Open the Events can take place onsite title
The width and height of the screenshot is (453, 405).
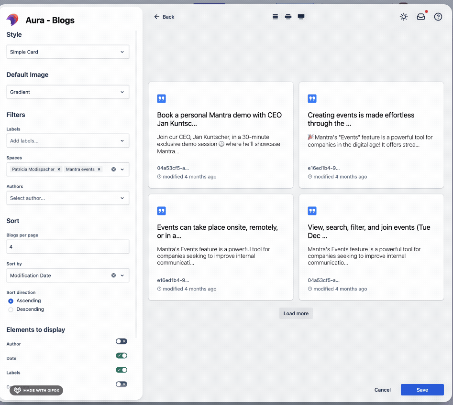[217, 231]
